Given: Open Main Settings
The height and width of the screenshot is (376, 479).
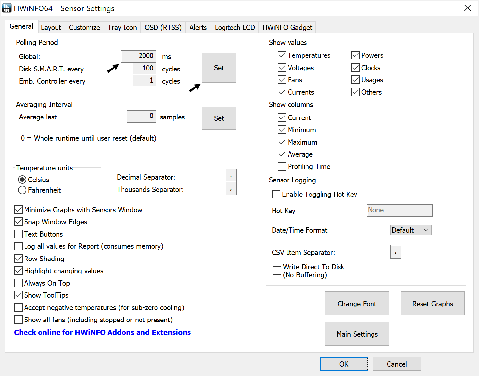Looking at the screenshot, I should point(357,334).
